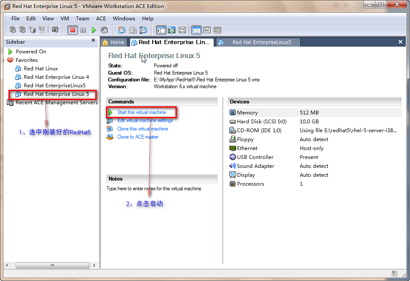Click the Revert to Snapshot toolbar icon

[x=133, y=31]
